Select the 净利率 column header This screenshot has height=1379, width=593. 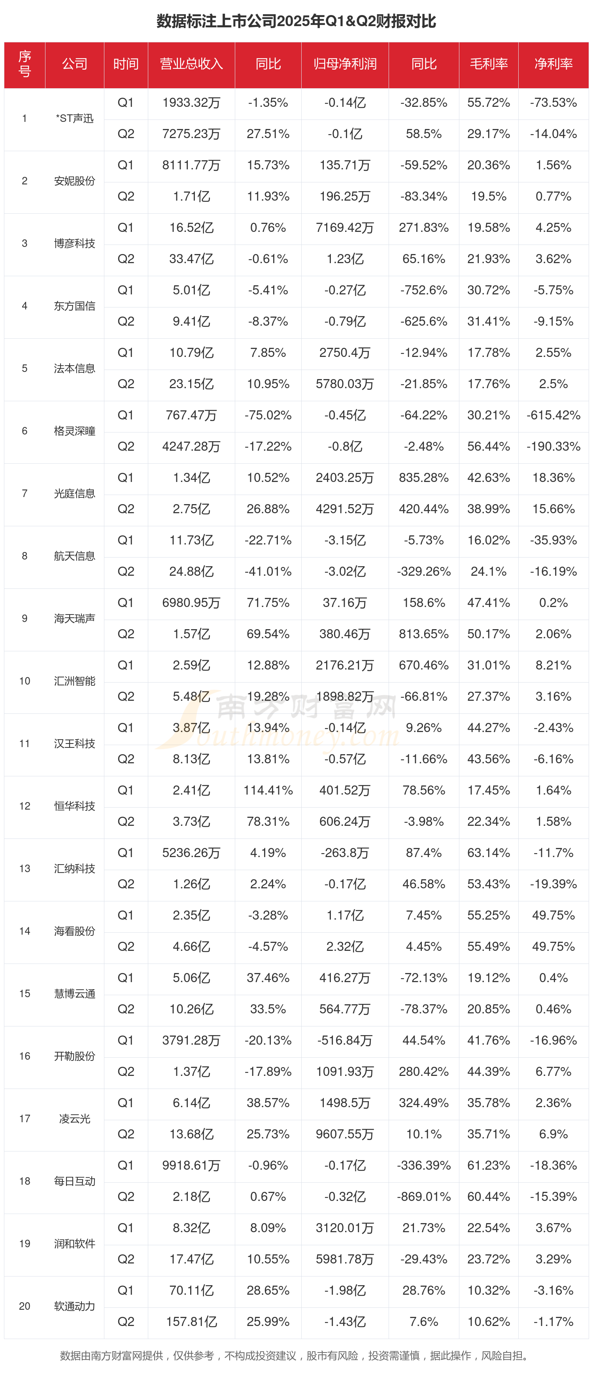[553, 64]
